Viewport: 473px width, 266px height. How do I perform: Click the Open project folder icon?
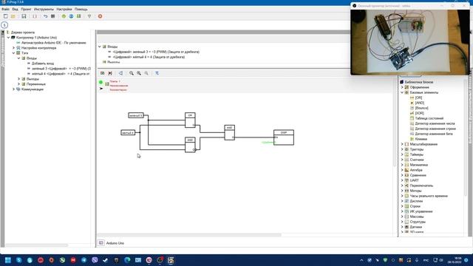(13, 16)
